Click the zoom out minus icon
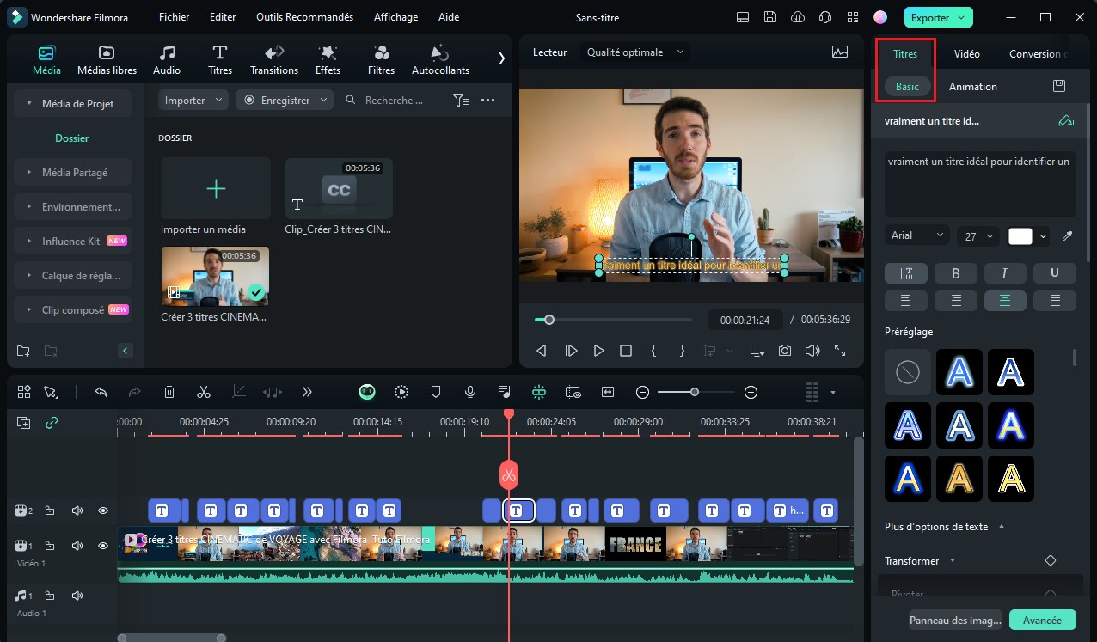The height and width of the screenshot is (642, 1097). (x=642, y=392)
